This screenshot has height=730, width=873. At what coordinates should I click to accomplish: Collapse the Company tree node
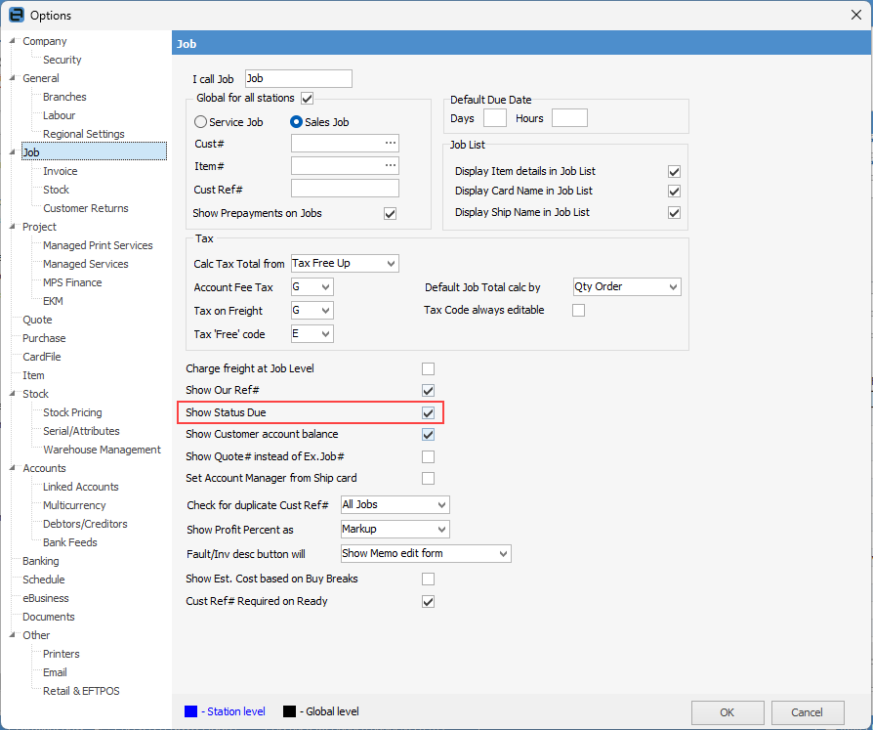[x=13, y=41]
